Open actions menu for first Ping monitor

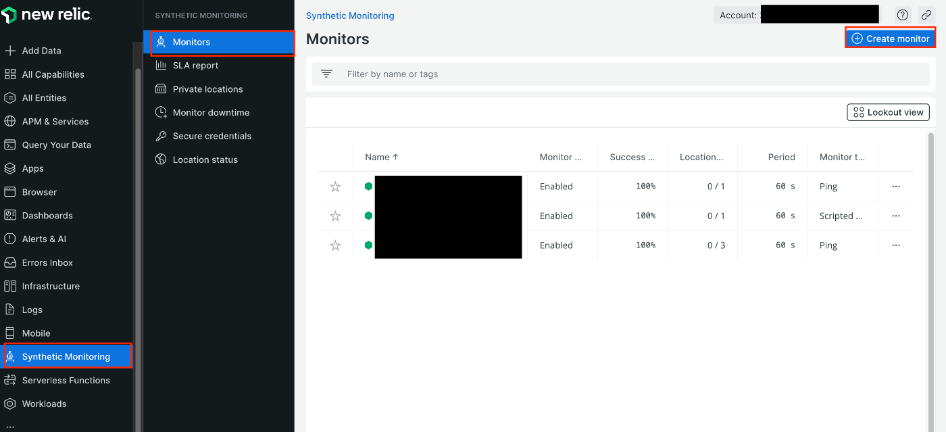click(x=896, y=187)
